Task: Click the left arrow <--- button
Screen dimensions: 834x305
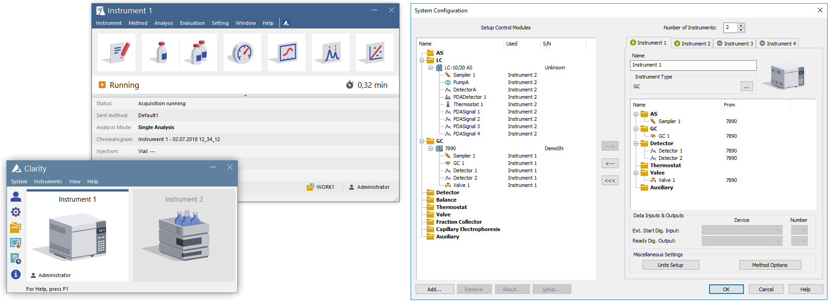Action: tap(610, 164)
